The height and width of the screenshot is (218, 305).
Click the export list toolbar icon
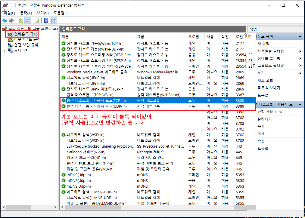37,20
